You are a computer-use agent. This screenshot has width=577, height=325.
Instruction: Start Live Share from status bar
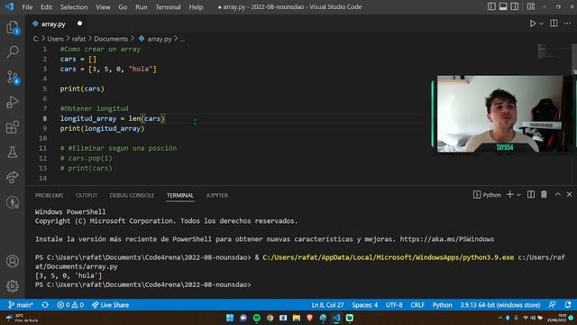[x=110, y=305]
